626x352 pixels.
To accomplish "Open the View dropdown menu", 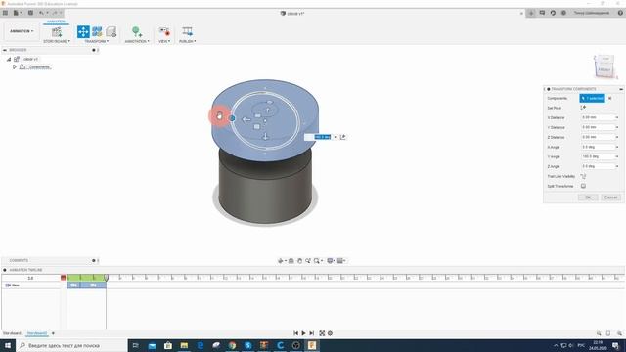I will (x=164, y=41).
